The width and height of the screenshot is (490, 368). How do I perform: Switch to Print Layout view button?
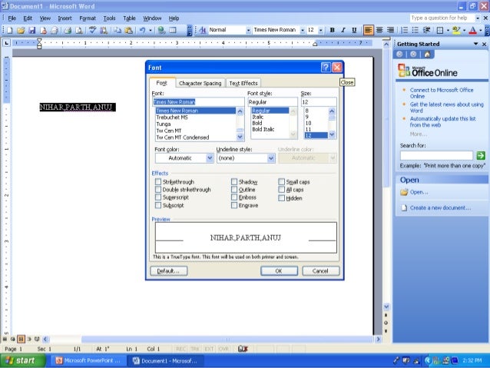click(x=21, y=339)
